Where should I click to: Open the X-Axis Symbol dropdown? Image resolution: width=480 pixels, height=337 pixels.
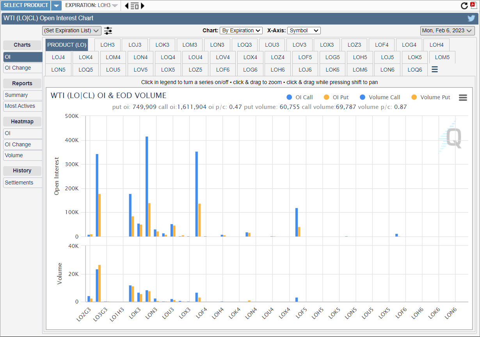tap(304, 31)
